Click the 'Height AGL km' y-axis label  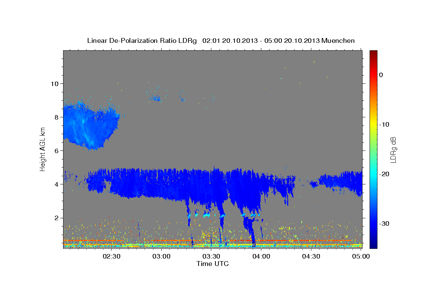click(43, 149)
